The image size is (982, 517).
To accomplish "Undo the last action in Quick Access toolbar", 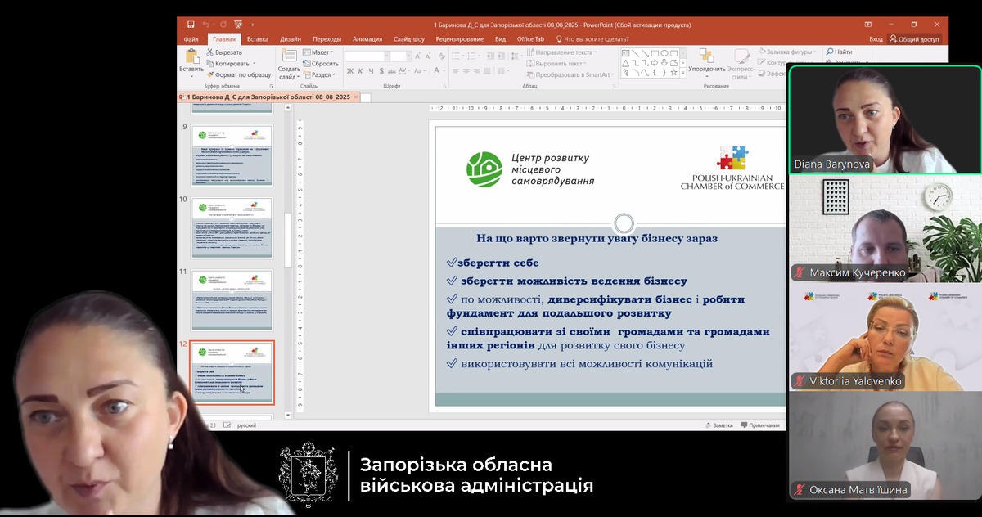I will click(x=205, y=25).
